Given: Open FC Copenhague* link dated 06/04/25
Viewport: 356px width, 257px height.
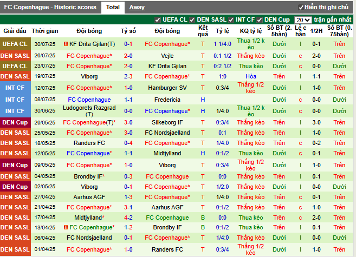Looking at the screenshot, I should (x=167, y=238).
